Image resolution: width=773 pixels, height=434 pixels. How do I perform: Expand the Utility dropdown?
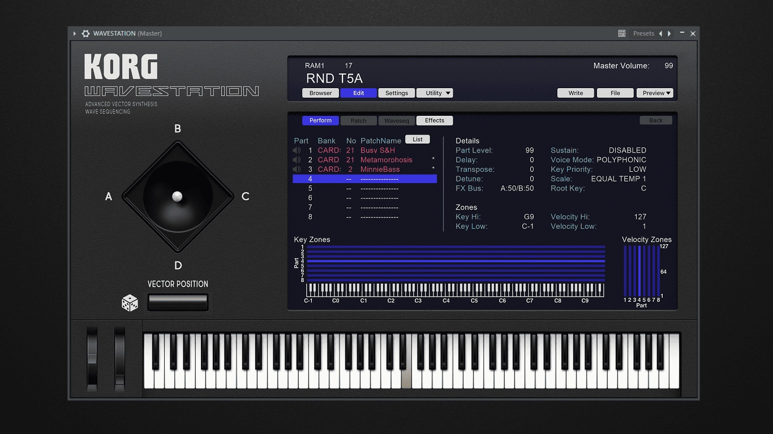(435, 93)
